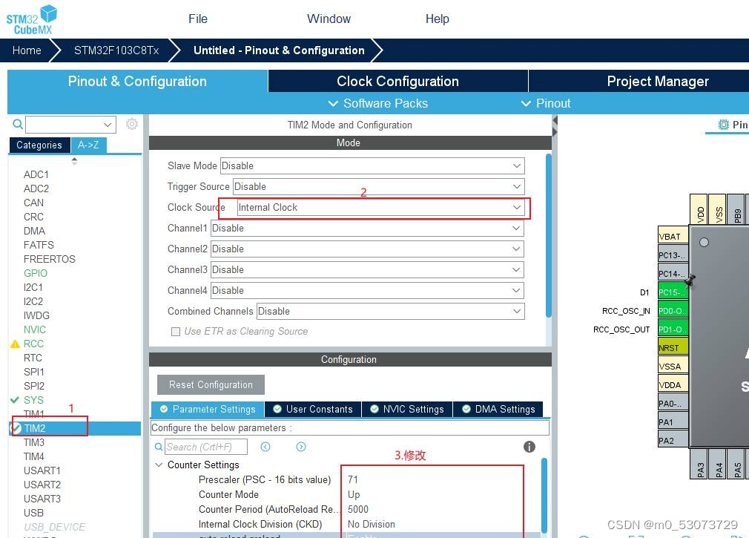Click the search magnifier icon above the category list
This screenshot has width=749, height=538.
pyautogui.click(x=18, y=124)
